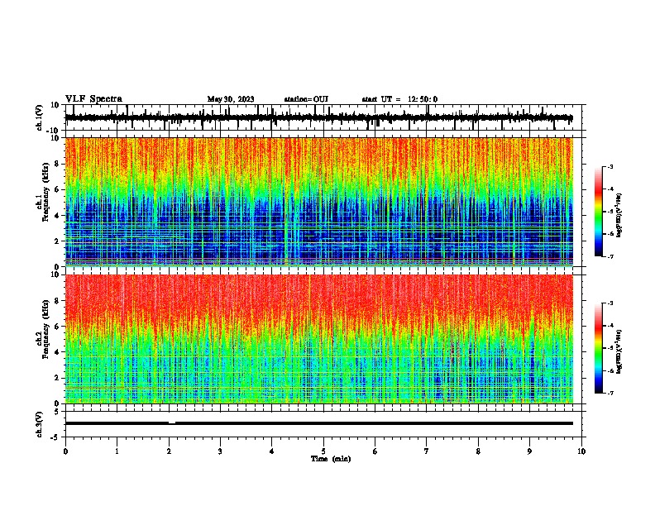Select the date "May 30, 2023"
Image resolution: width=655 pixels, height=506 pixels.
click(231, 99)
